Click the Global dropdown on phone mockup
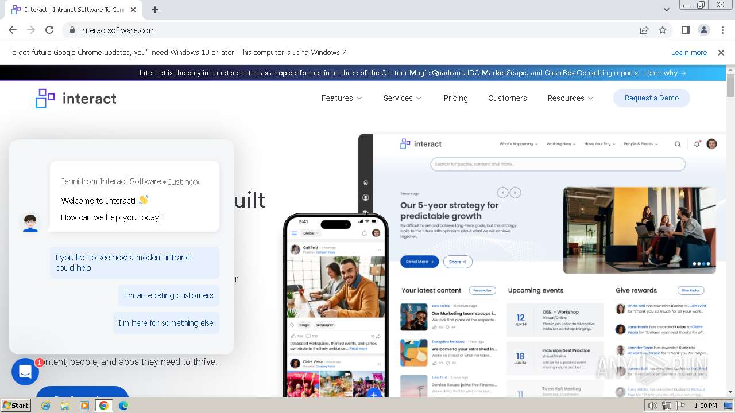The height and width of the screenshot is (413, 735). [311, 233]
